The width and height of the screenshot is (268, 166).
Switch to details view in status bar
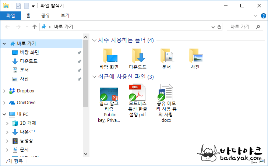tap(254, 161)
